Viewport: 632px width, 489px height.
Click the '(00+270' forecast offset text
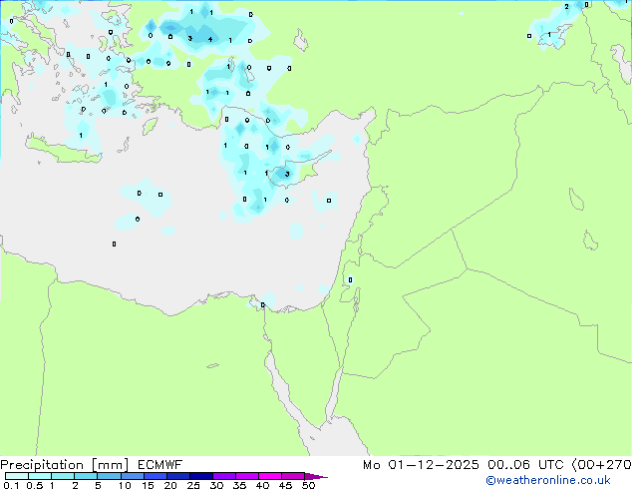click(601, 465)
